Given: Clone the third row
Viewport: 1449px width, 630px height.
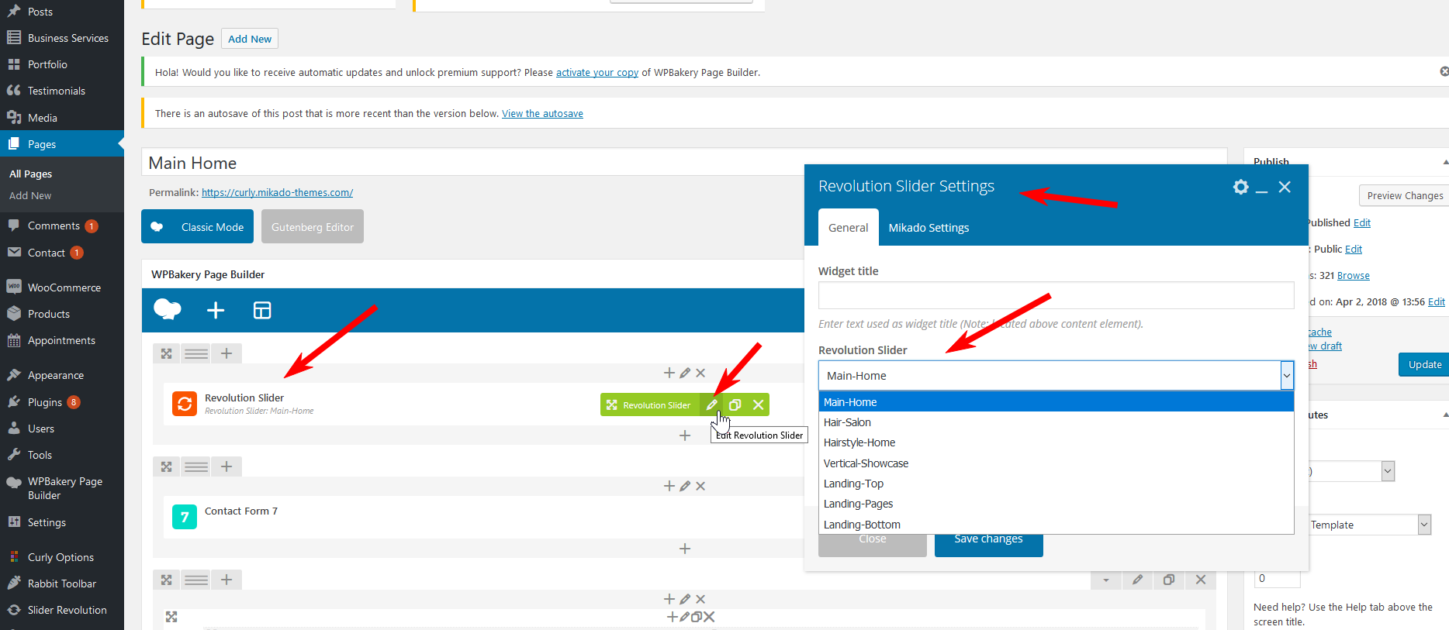Looking at the screenshot, I should coord(1169,580).
